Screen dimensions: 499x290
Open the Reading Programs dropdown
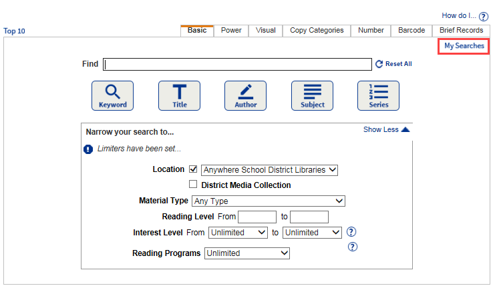tap(247, 253)
